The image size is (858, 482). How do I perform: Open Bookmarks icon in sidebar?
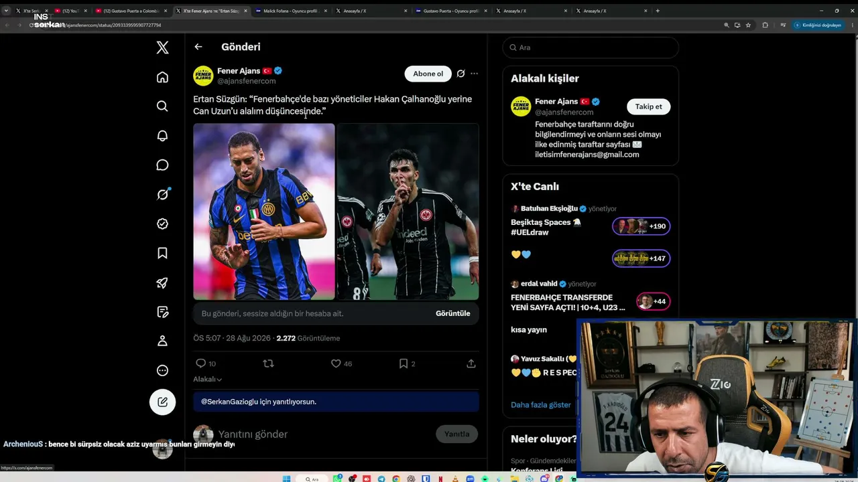(x=162, y=253)
